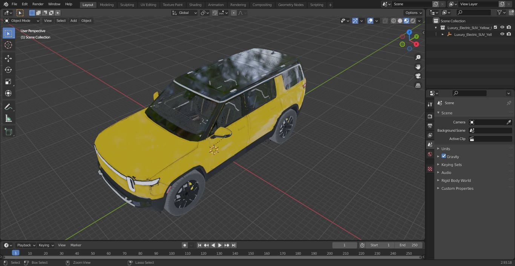Open the Render menu
This screenshot has height=266, width=515.
[x=38, y=4]
